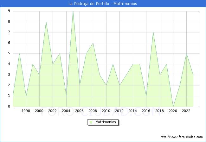
Task: Click the y-axis value 2
Action: (x=9, y=85)
